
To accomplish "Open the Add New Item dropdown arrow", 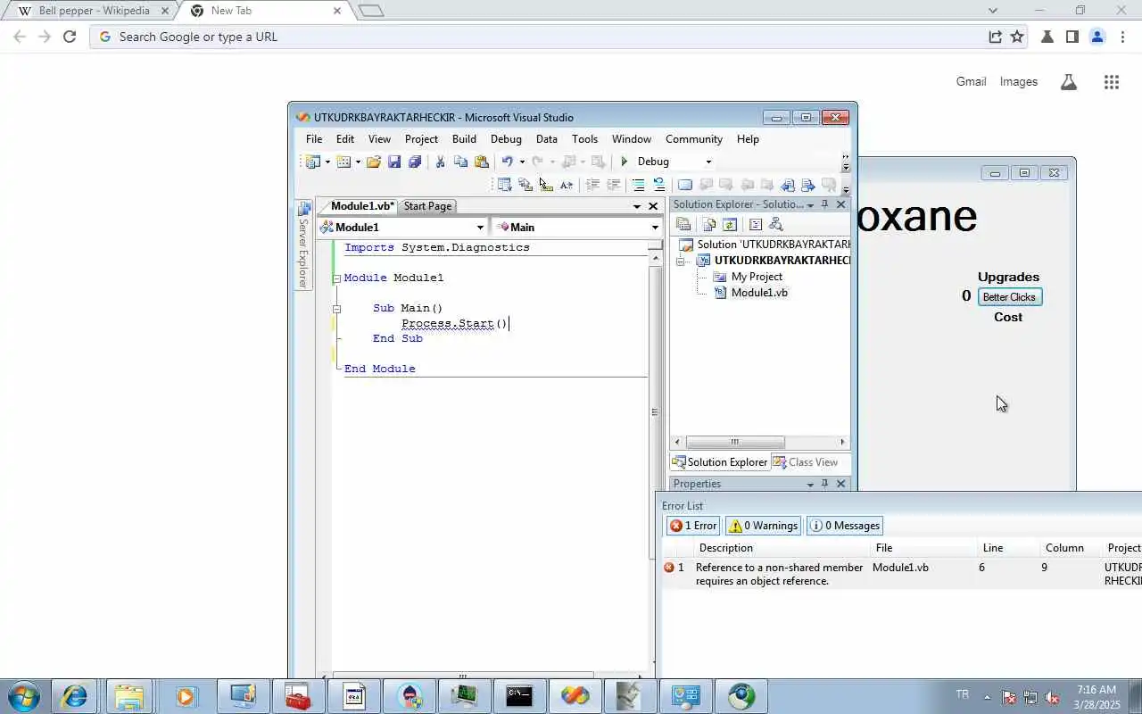I will pyautogui.click(x=358, y=162).
